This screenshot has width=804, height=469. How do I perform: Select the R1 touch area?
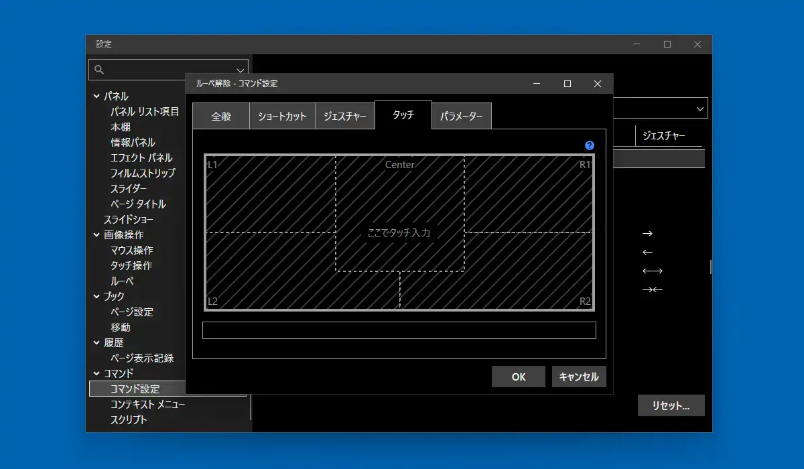[x=528, y=194]
